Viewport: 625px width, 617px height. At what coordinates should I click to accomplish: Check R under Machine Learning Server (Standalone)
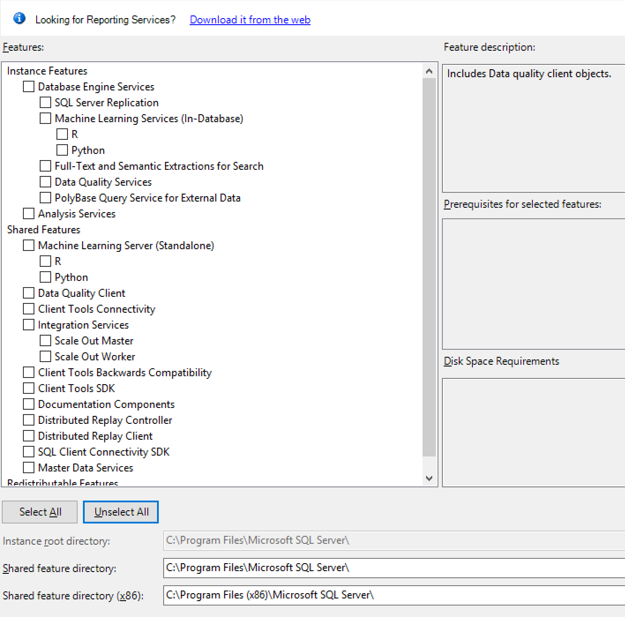click(x=45, y=261)
